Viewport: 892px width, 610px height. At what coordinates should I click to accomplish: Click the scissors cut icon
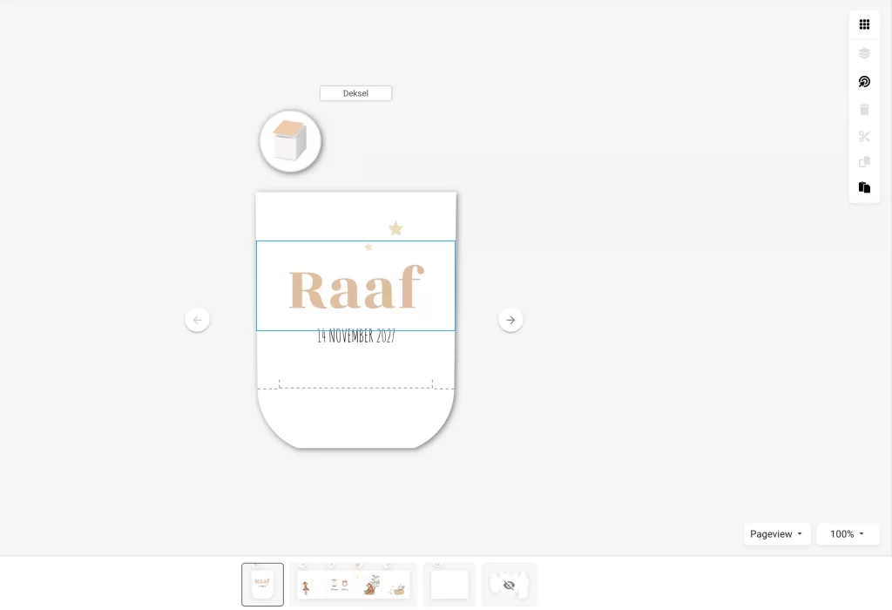pos(864,137)
